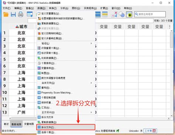Click the green circle plus toolbar icon
This screenshot has width=175, height=135.
point(129,14)
